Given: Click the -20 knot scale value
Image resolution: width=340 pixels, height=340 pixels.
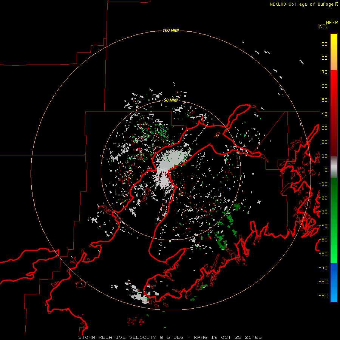Looking at the screenshot, I should pos(323,198).
